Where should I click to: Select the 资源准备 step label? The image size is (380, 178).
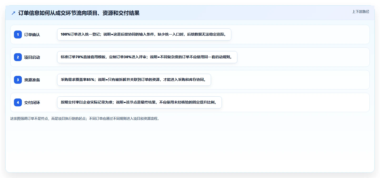(x=32, y=80)
